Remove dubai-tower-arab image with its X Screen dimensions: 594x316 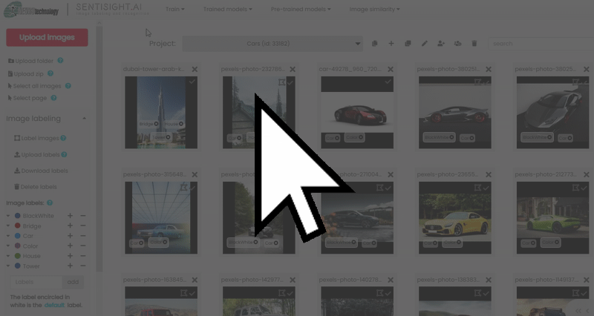pos(195,69)
